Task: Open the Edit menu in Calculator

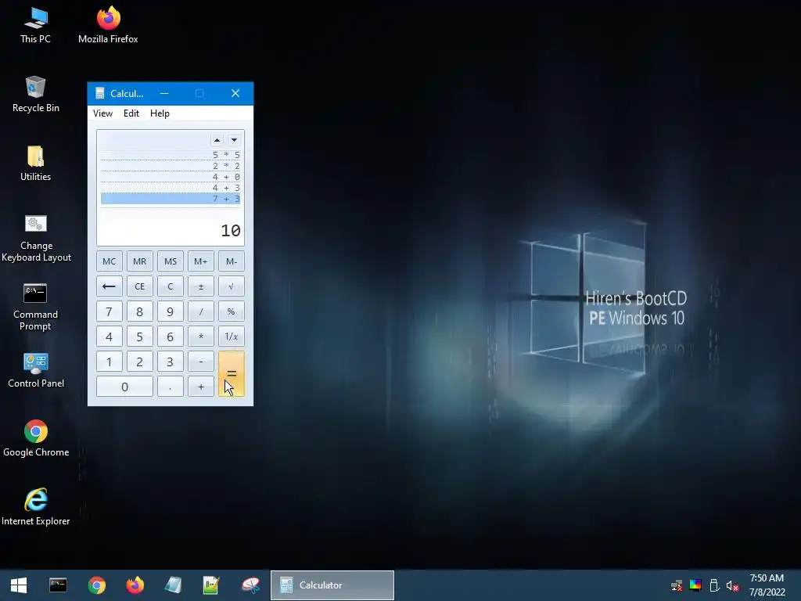Action: click(x=131, y=113)
